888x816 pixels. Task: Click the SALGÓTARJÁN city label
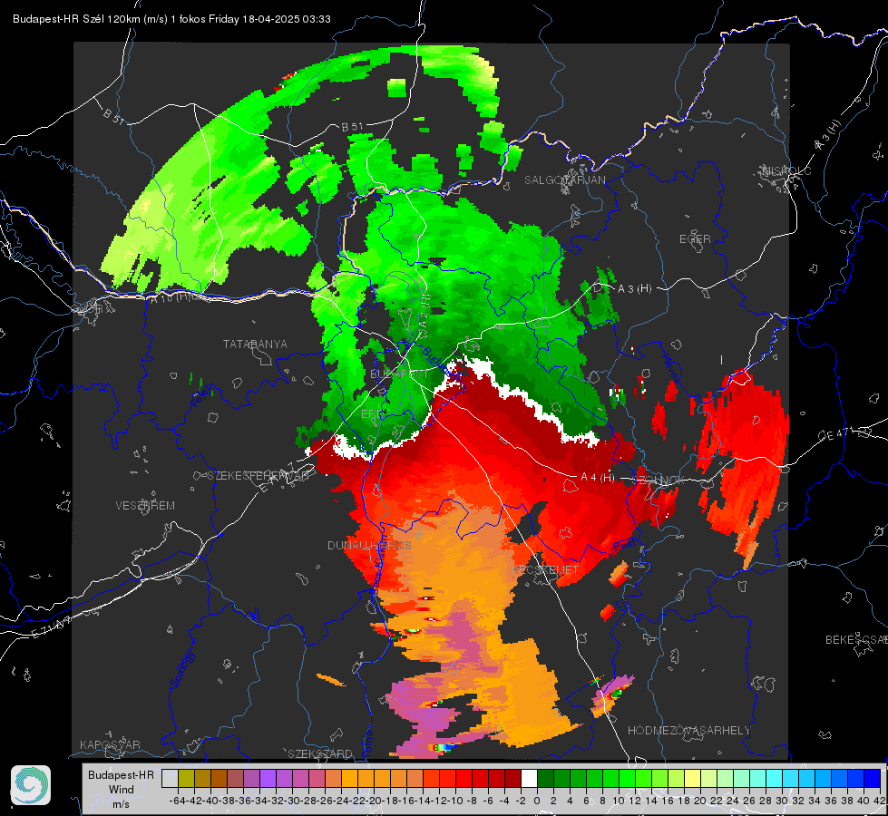[x=564, y=180]
